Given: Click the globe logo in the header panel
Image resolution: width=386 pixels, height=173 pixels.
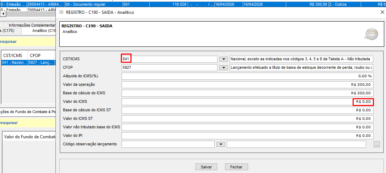Looking at the screenshot, I should tap(371, 34).
